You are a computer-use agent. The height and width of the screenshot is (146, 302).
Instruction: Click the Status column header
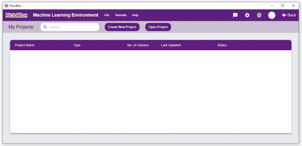[222, 45]
